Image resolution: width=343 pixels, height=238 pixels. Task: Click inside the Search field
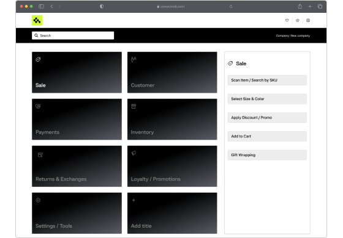[x=73, y=35]
